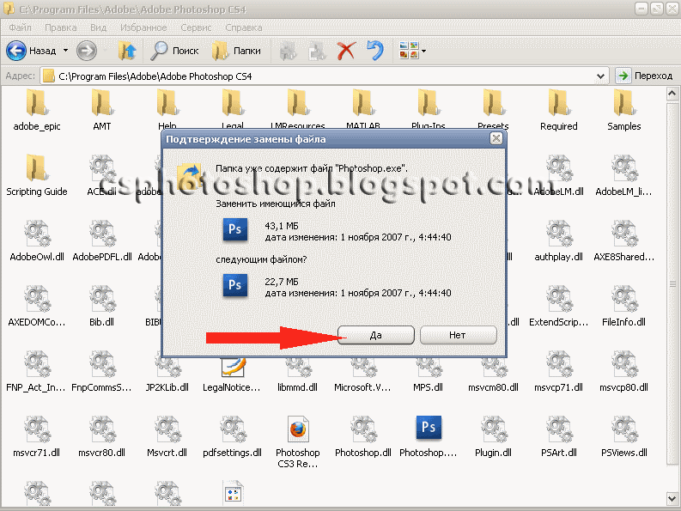Select the LMResources folder
This screenshot has width=681, height=511.
click(x=298, y=109)
